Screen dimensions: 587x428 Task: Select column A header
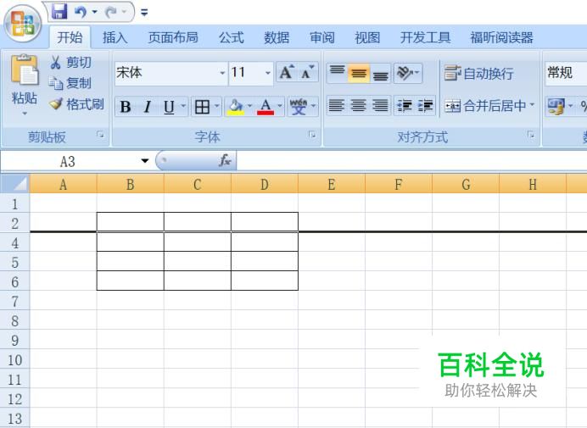[63, 184]
